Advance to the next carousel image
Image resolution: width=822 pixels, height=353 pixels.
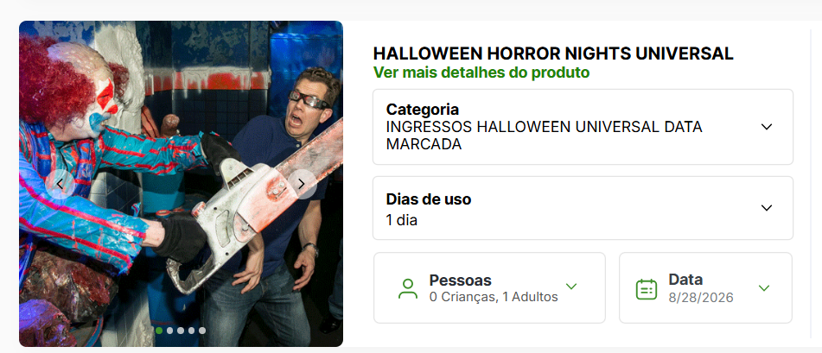click(302, 184)
